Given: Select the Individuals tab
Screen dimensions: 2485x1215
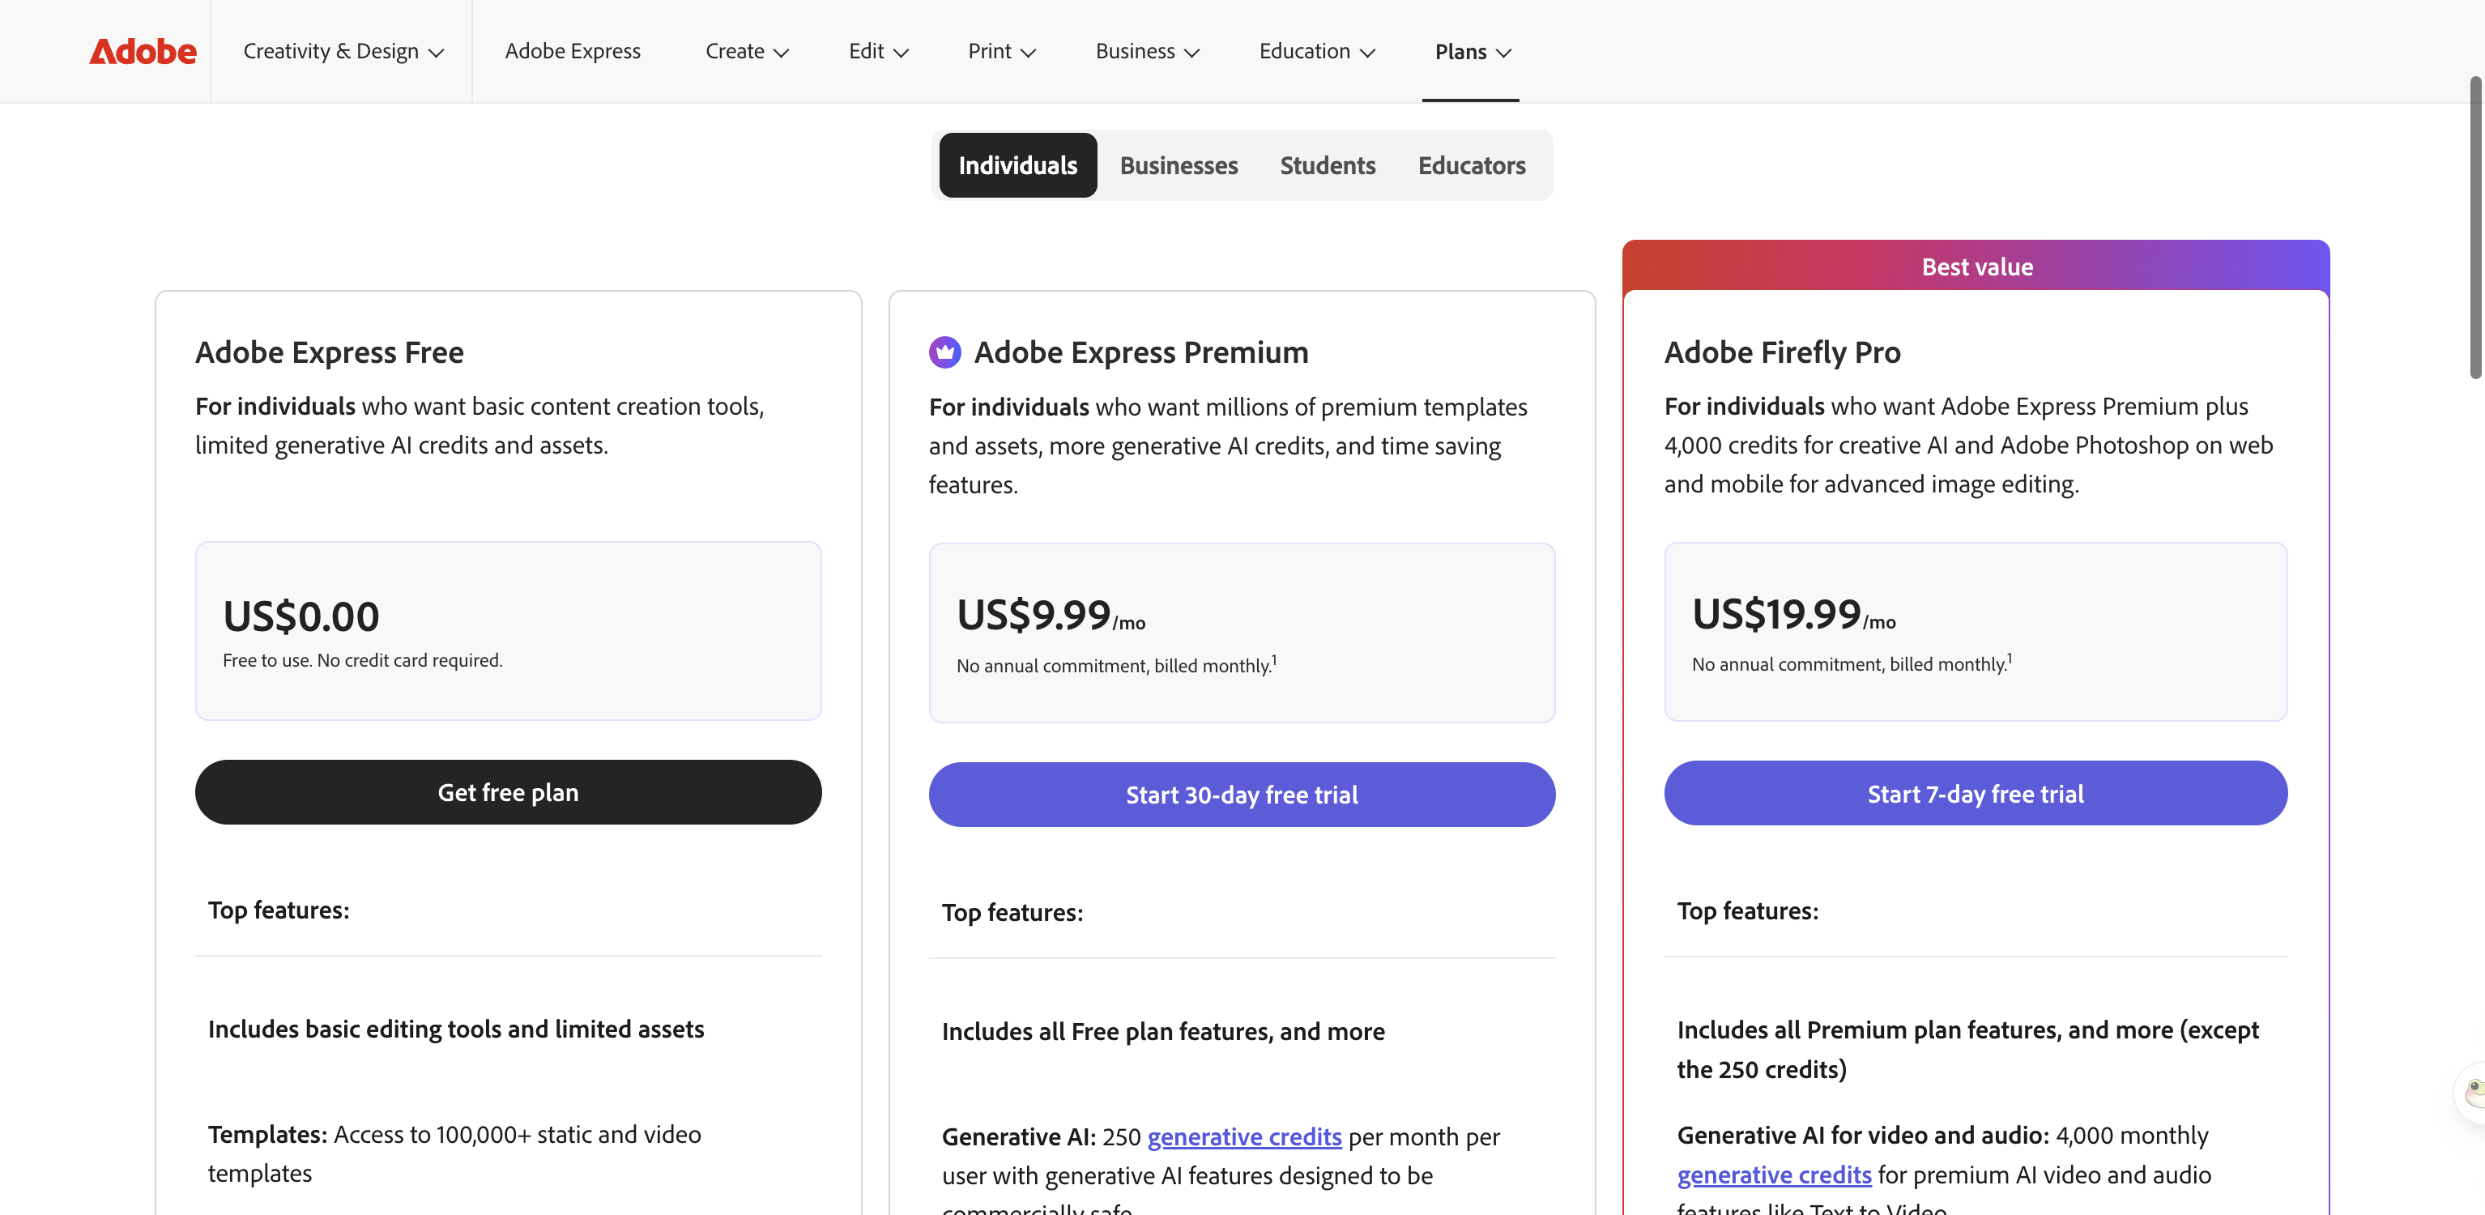Looking at the screenshot, I should [1017, 165].
